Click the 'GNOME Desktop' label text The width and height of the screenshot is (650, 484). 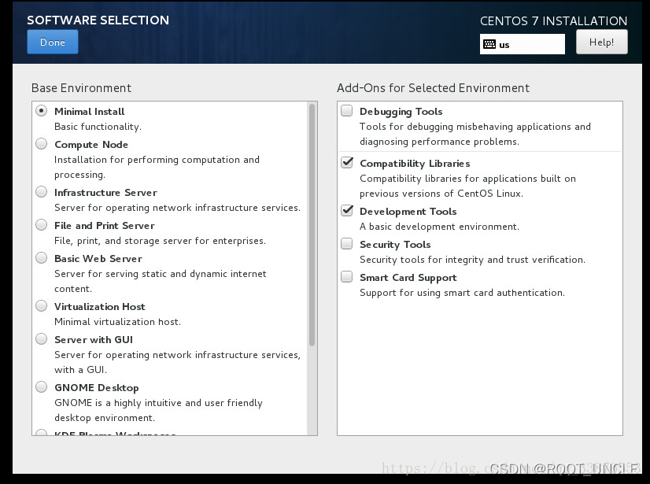97,388
